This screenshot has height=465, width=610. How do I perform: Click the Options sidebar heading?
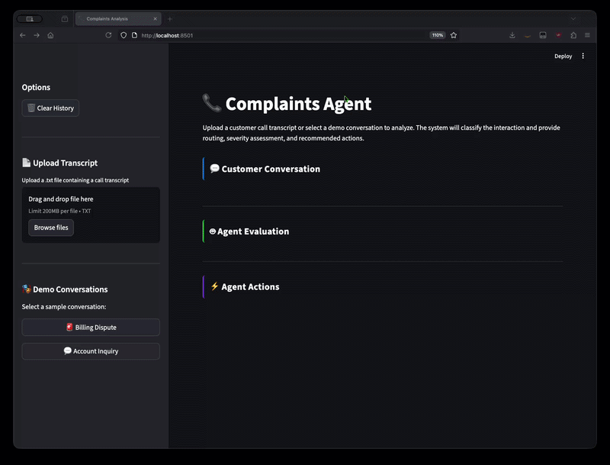click(x=36, y=87)
